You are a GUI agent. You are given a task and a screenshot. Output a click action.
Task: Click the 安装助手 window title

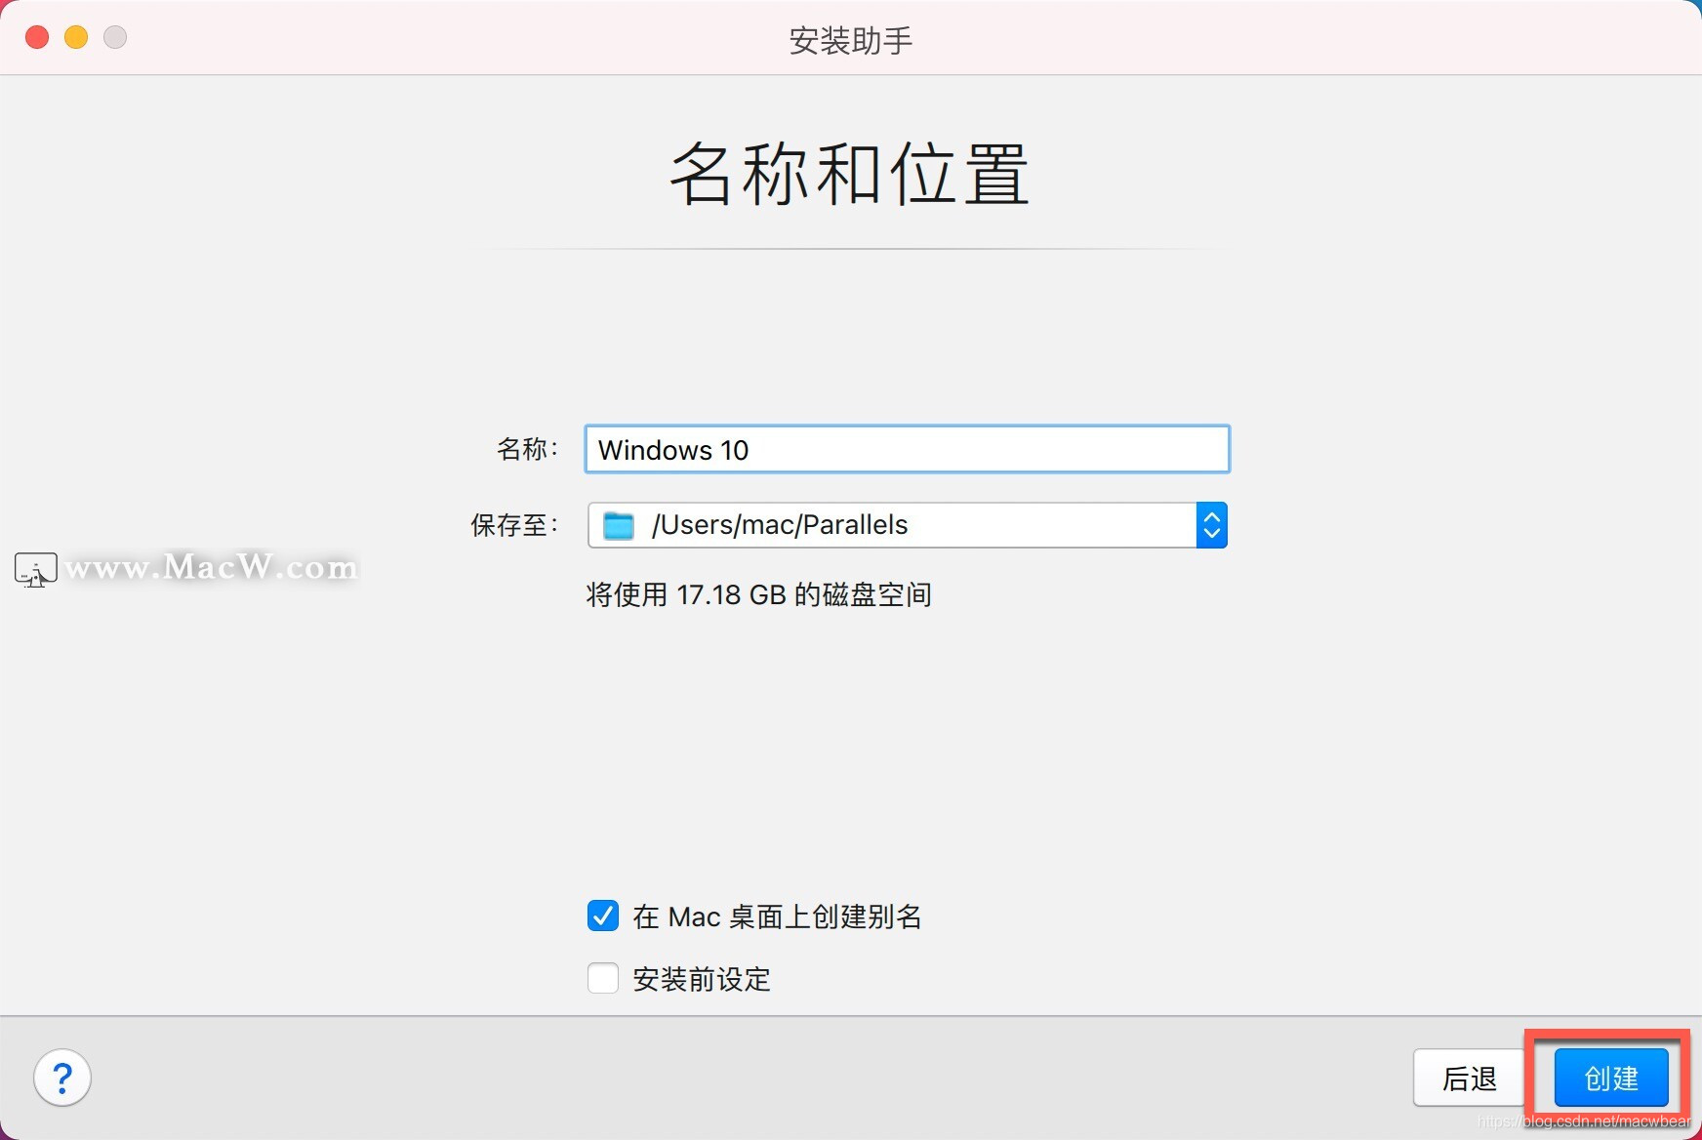(x=851, y=40)
